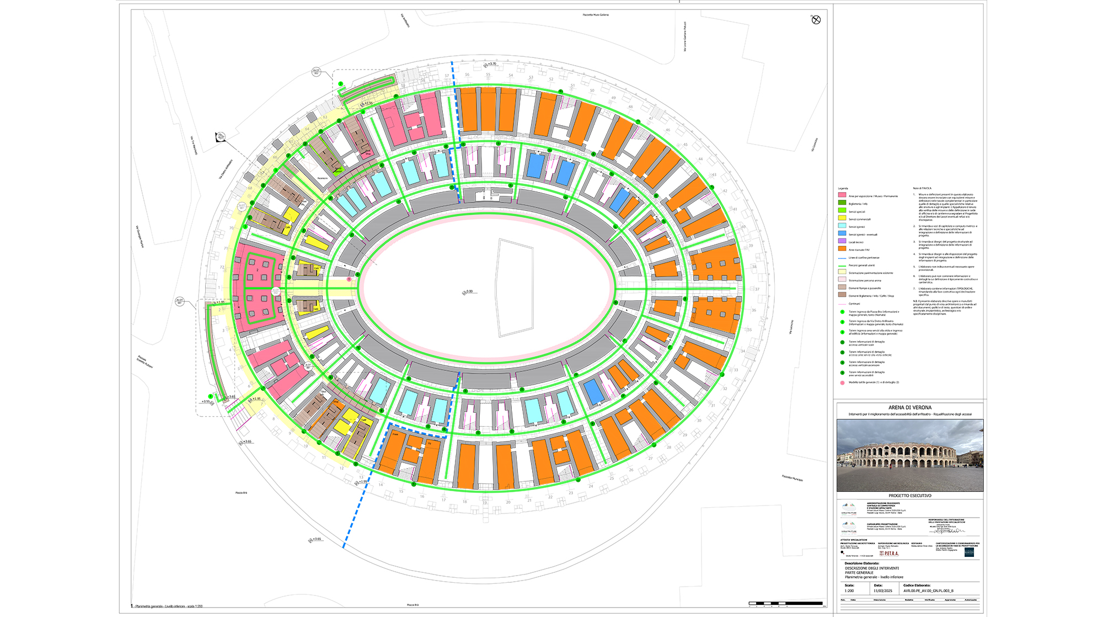1103x617 pixels.
Task: Click the Piazza Bra totem 1 legend marker
Action: [842, 312]
